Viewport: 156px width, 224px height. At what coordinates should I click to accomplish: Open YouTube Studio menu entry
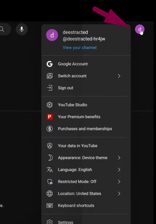(72, 105)
